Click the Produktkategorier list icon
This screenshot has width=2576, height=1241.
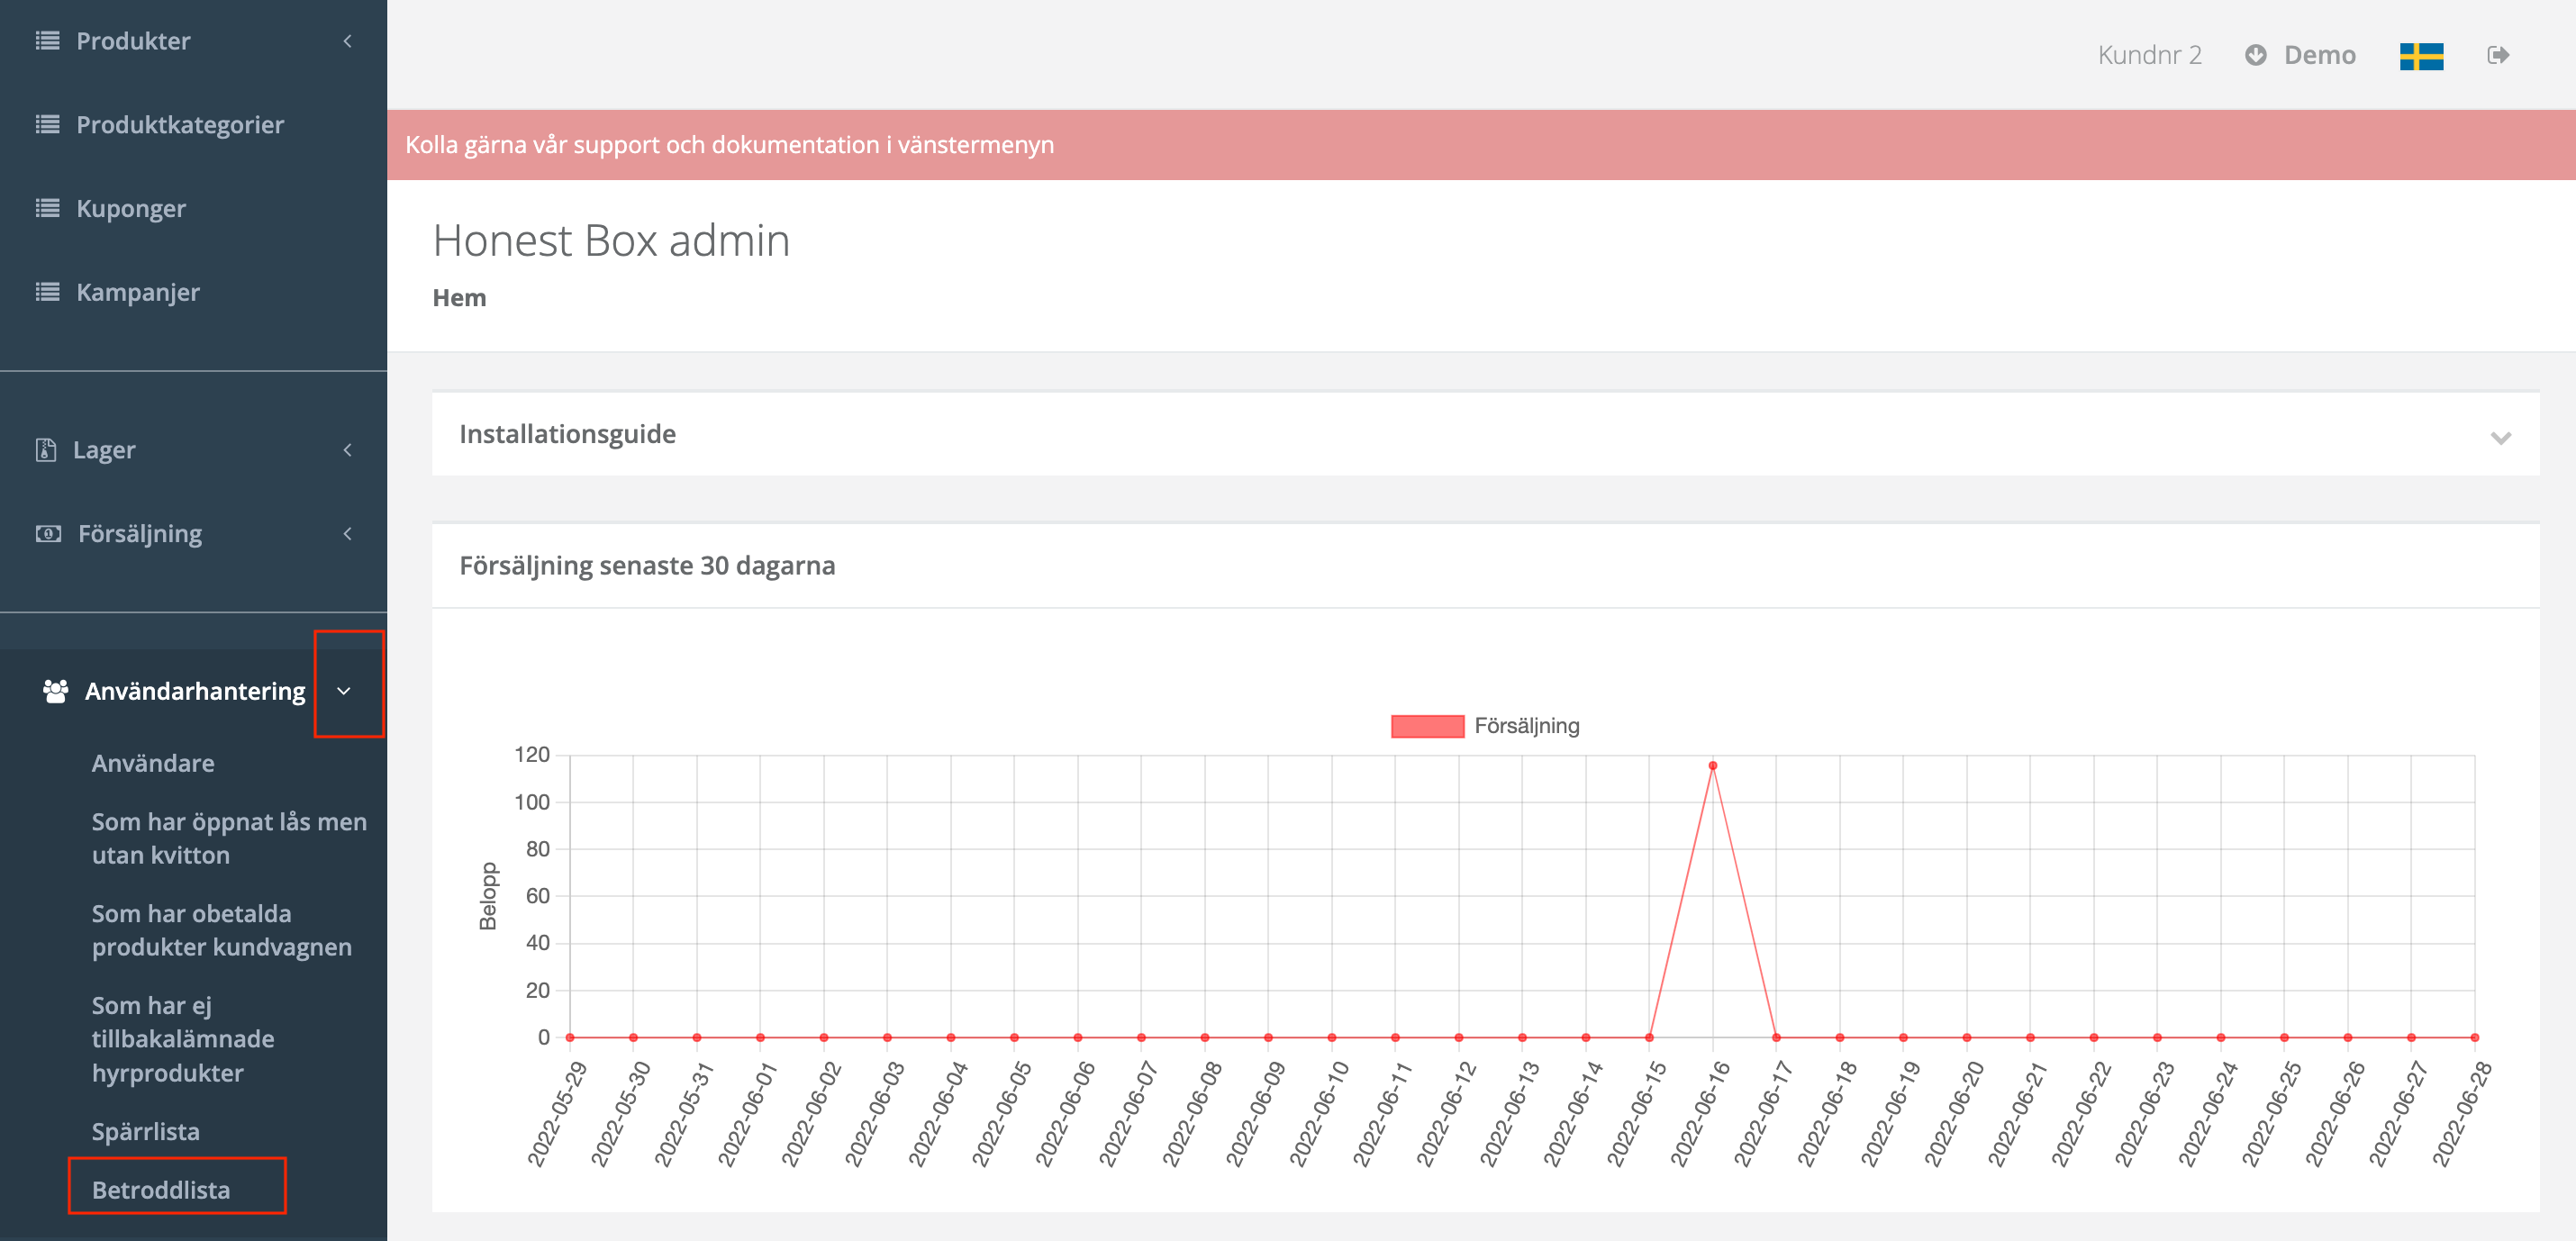(x=47, y=124)
